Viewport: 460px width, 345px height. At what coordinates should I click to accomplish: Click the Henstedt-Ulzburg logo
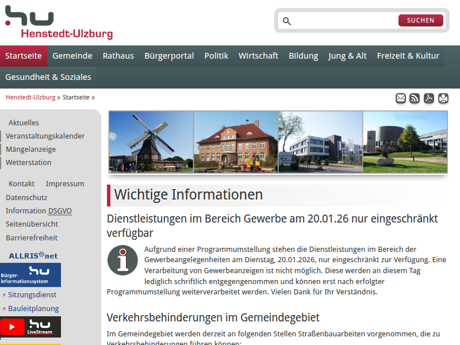58,22
